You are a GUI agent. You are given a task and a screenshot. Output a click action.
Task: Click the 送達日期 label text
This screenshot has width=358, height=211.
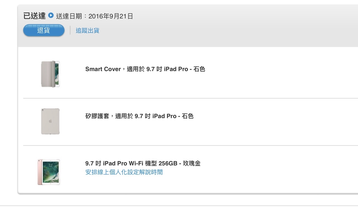click(x=70, y=16)
